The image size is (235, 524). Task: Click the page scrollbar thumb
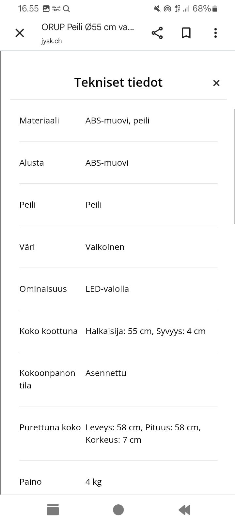(x=234, y=166)
